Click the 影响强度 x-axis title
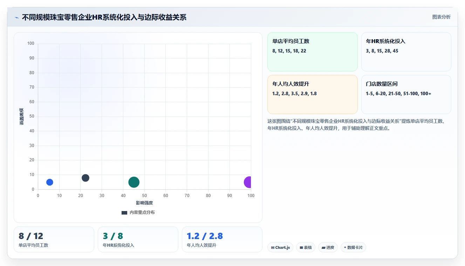The height and width of the screenshot is (266, 465). click(144, 203)
